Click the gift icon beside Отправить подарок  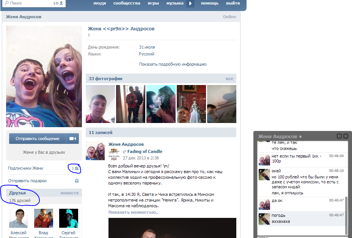point(77,181)
